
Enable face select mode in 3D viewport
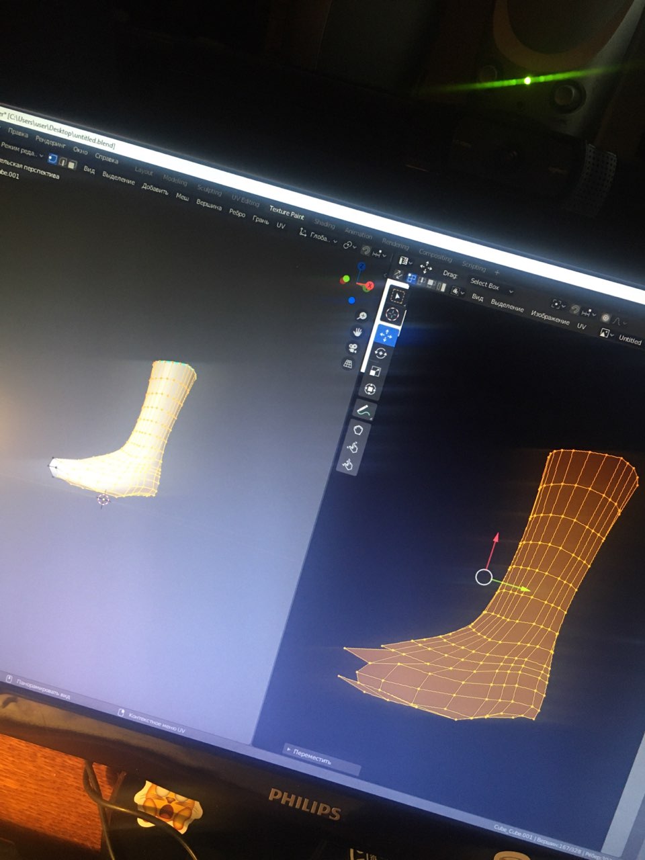[x=71, y=165]
